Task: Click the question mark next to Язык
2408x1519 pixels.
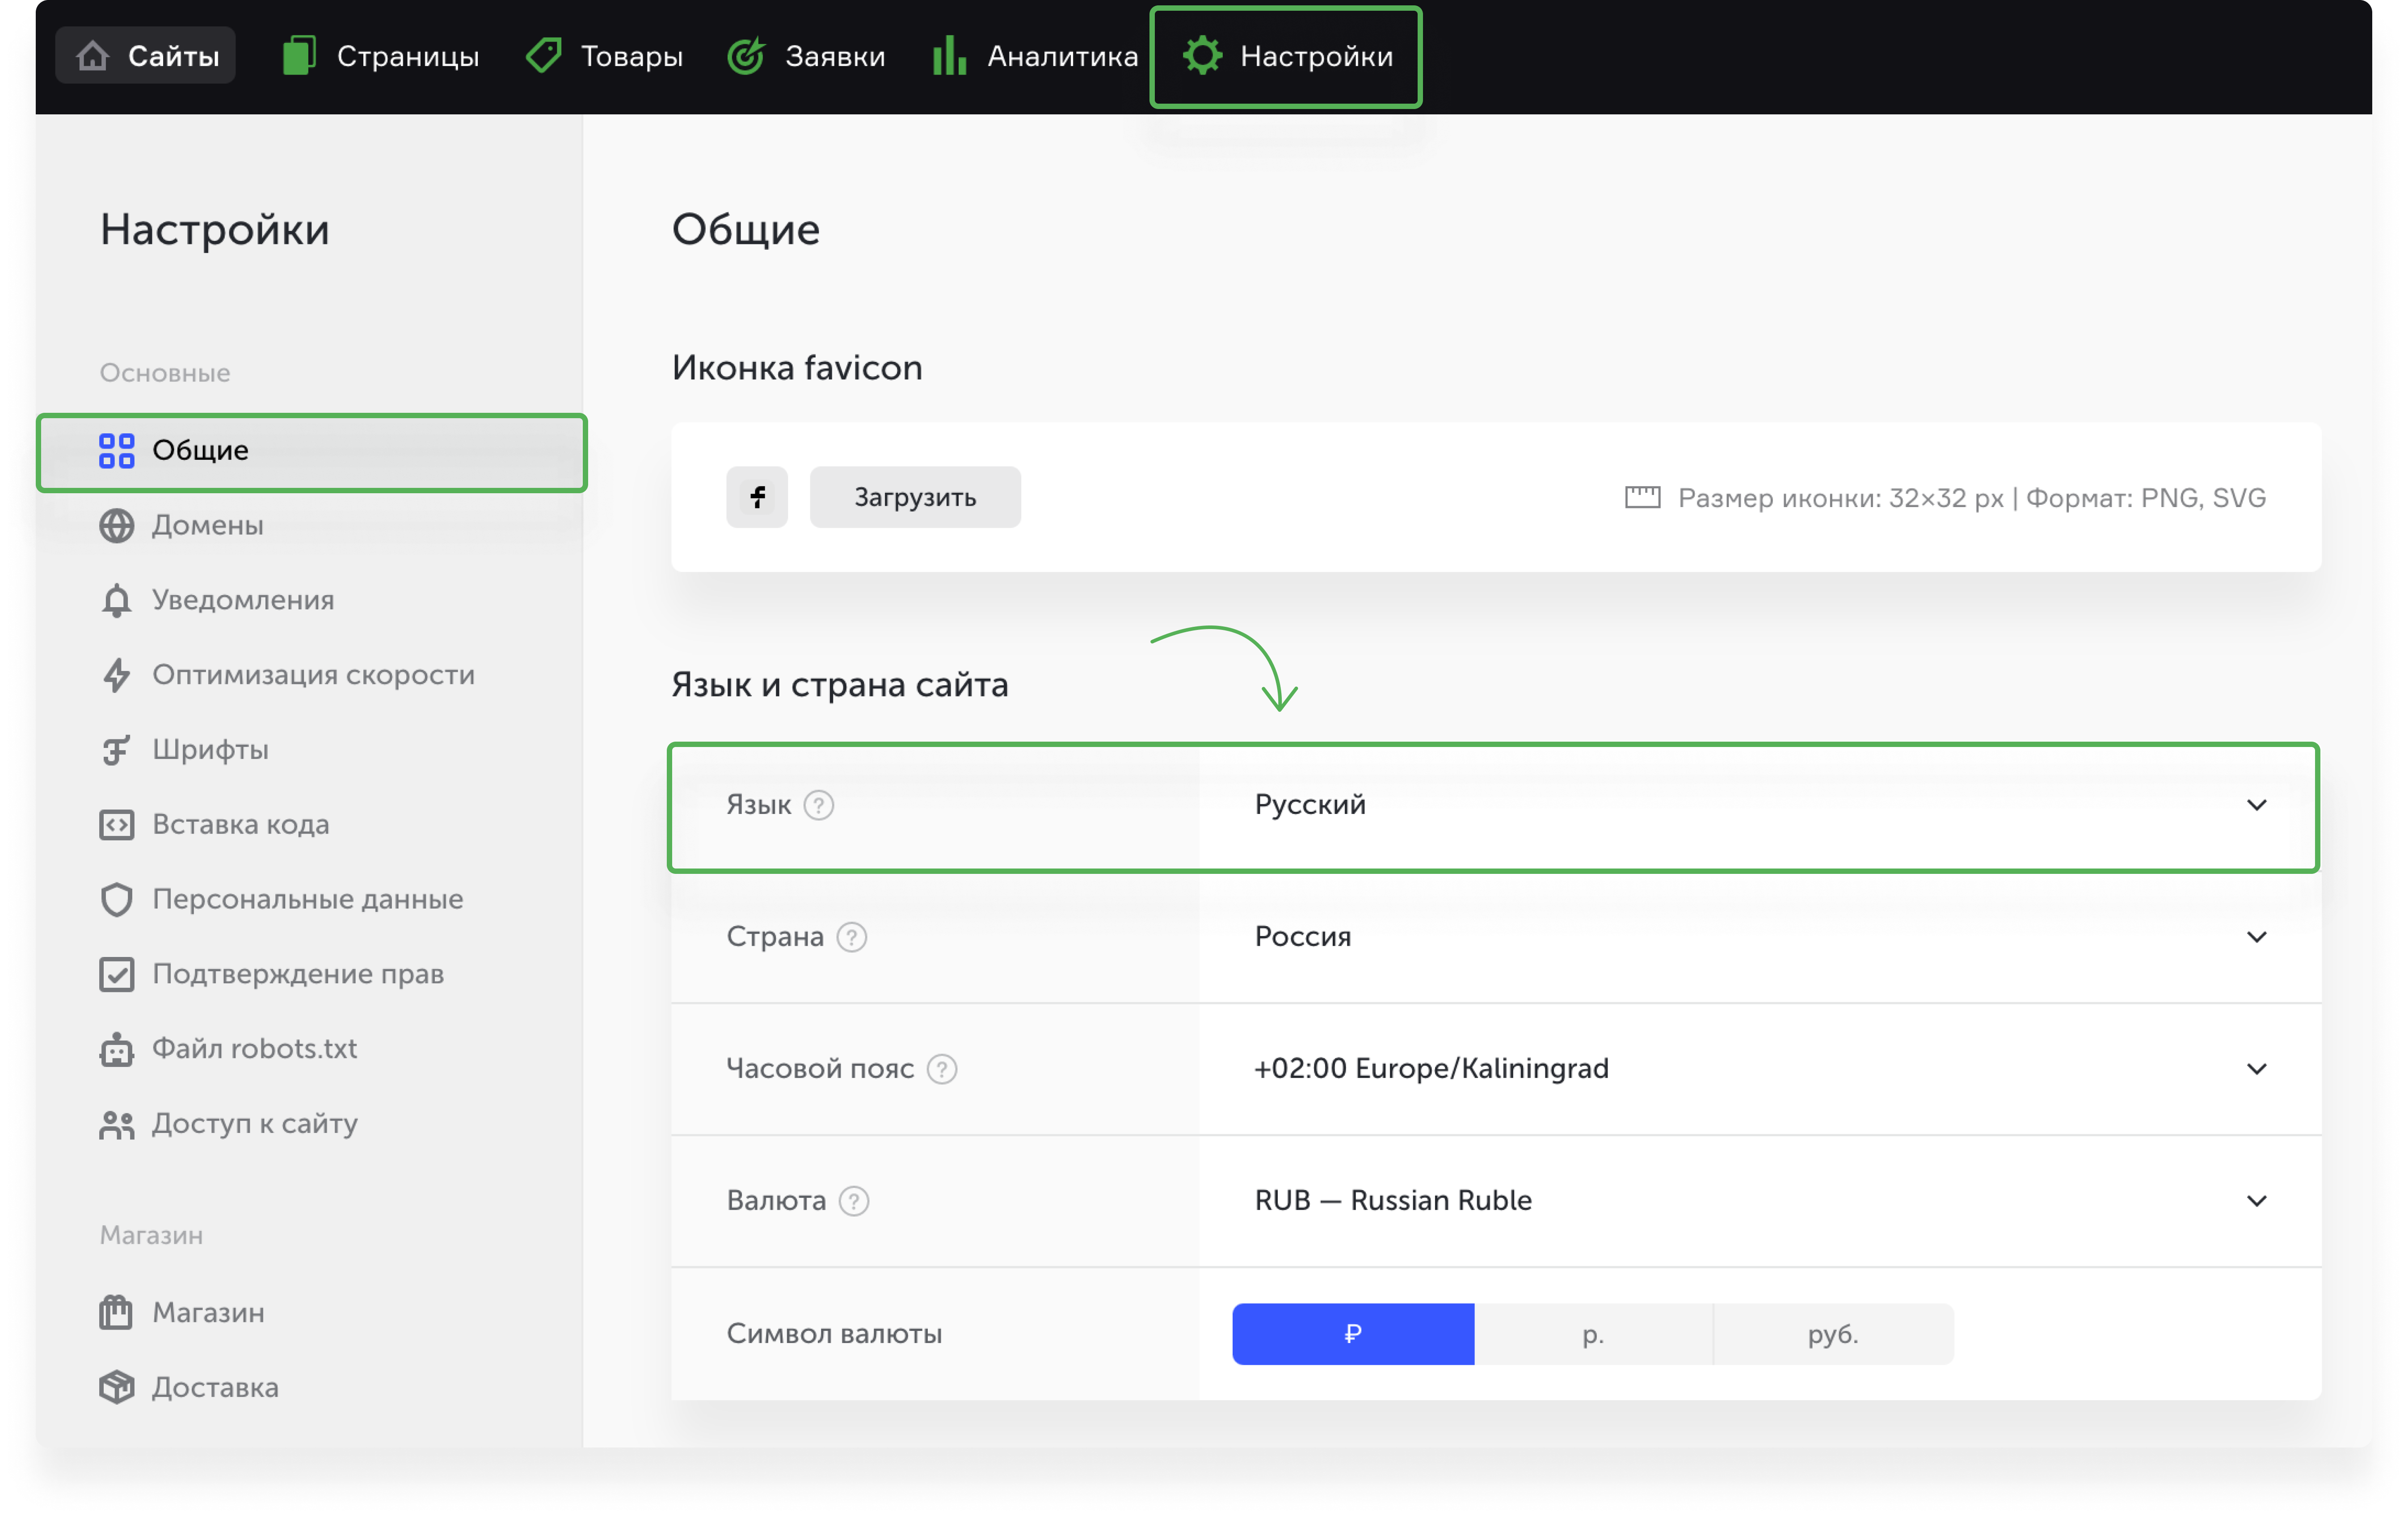Action: pos(818,805)
